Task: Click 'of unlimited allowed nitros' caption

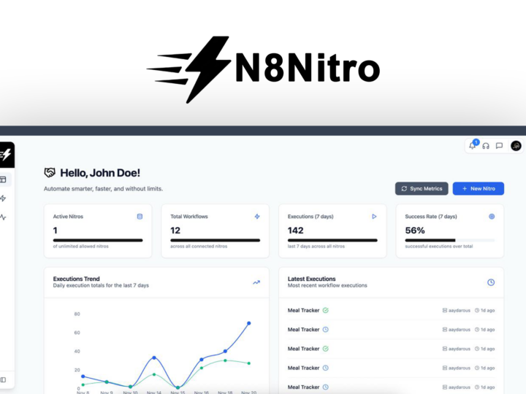Action: 80,247
